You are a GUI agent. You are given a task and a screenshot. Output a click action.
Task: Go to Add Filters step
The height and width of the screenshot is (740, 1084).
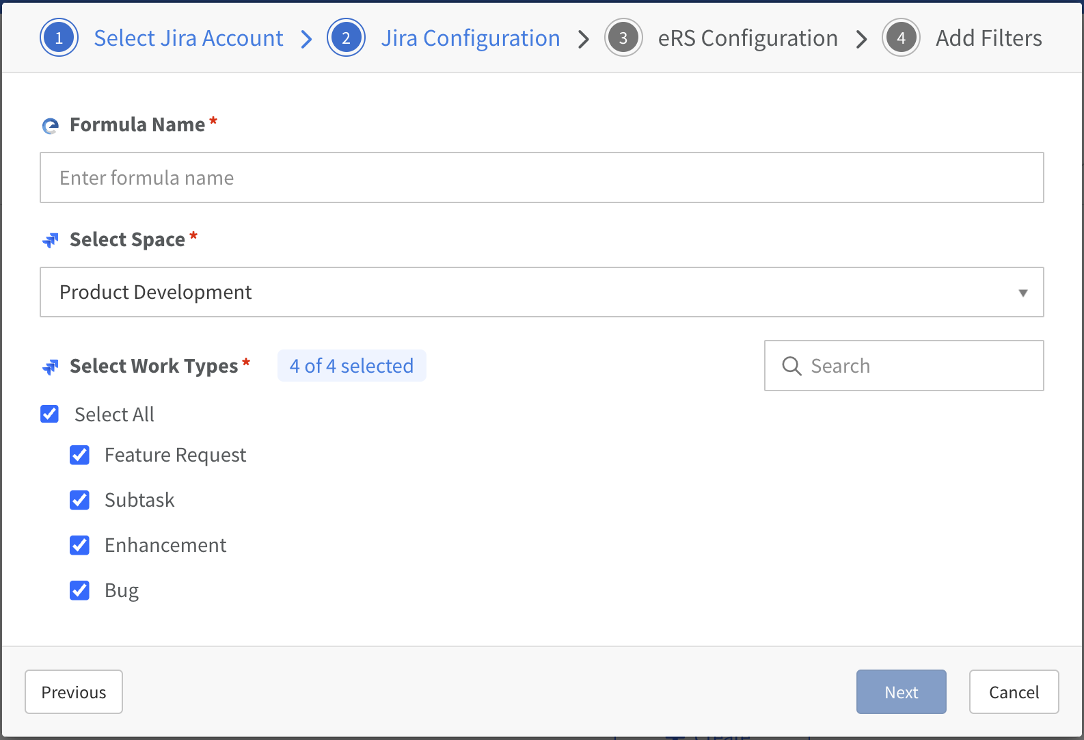click(x=989, y=38)
